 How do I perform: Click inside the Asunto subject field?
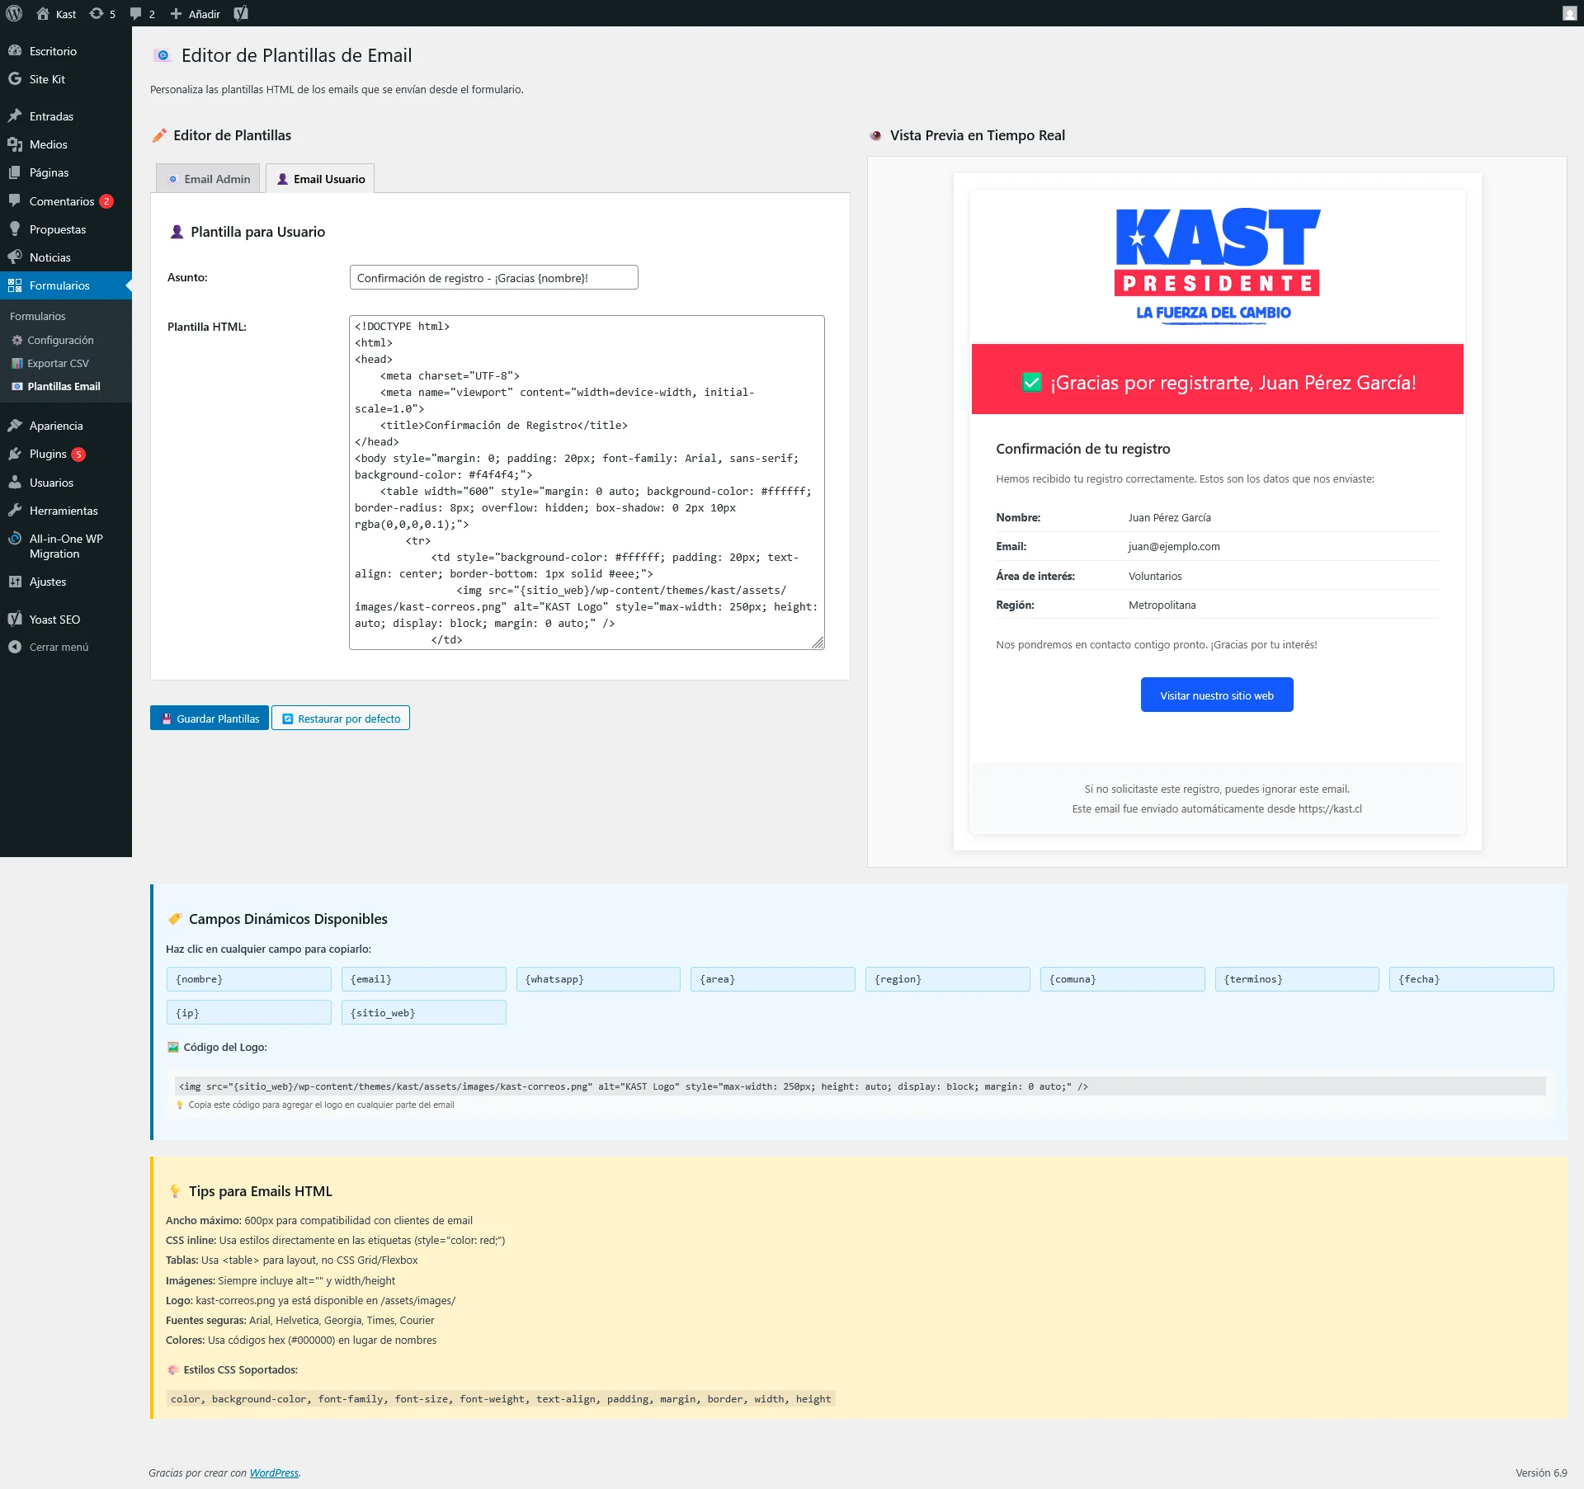[493, 278]
